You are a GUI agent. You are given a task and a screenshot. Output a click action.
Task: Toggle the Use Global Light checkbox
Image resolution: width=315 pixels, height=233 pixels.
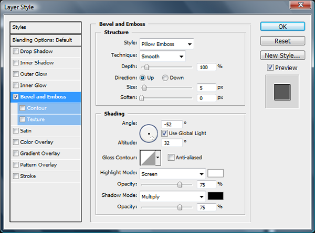coord(164,133)
